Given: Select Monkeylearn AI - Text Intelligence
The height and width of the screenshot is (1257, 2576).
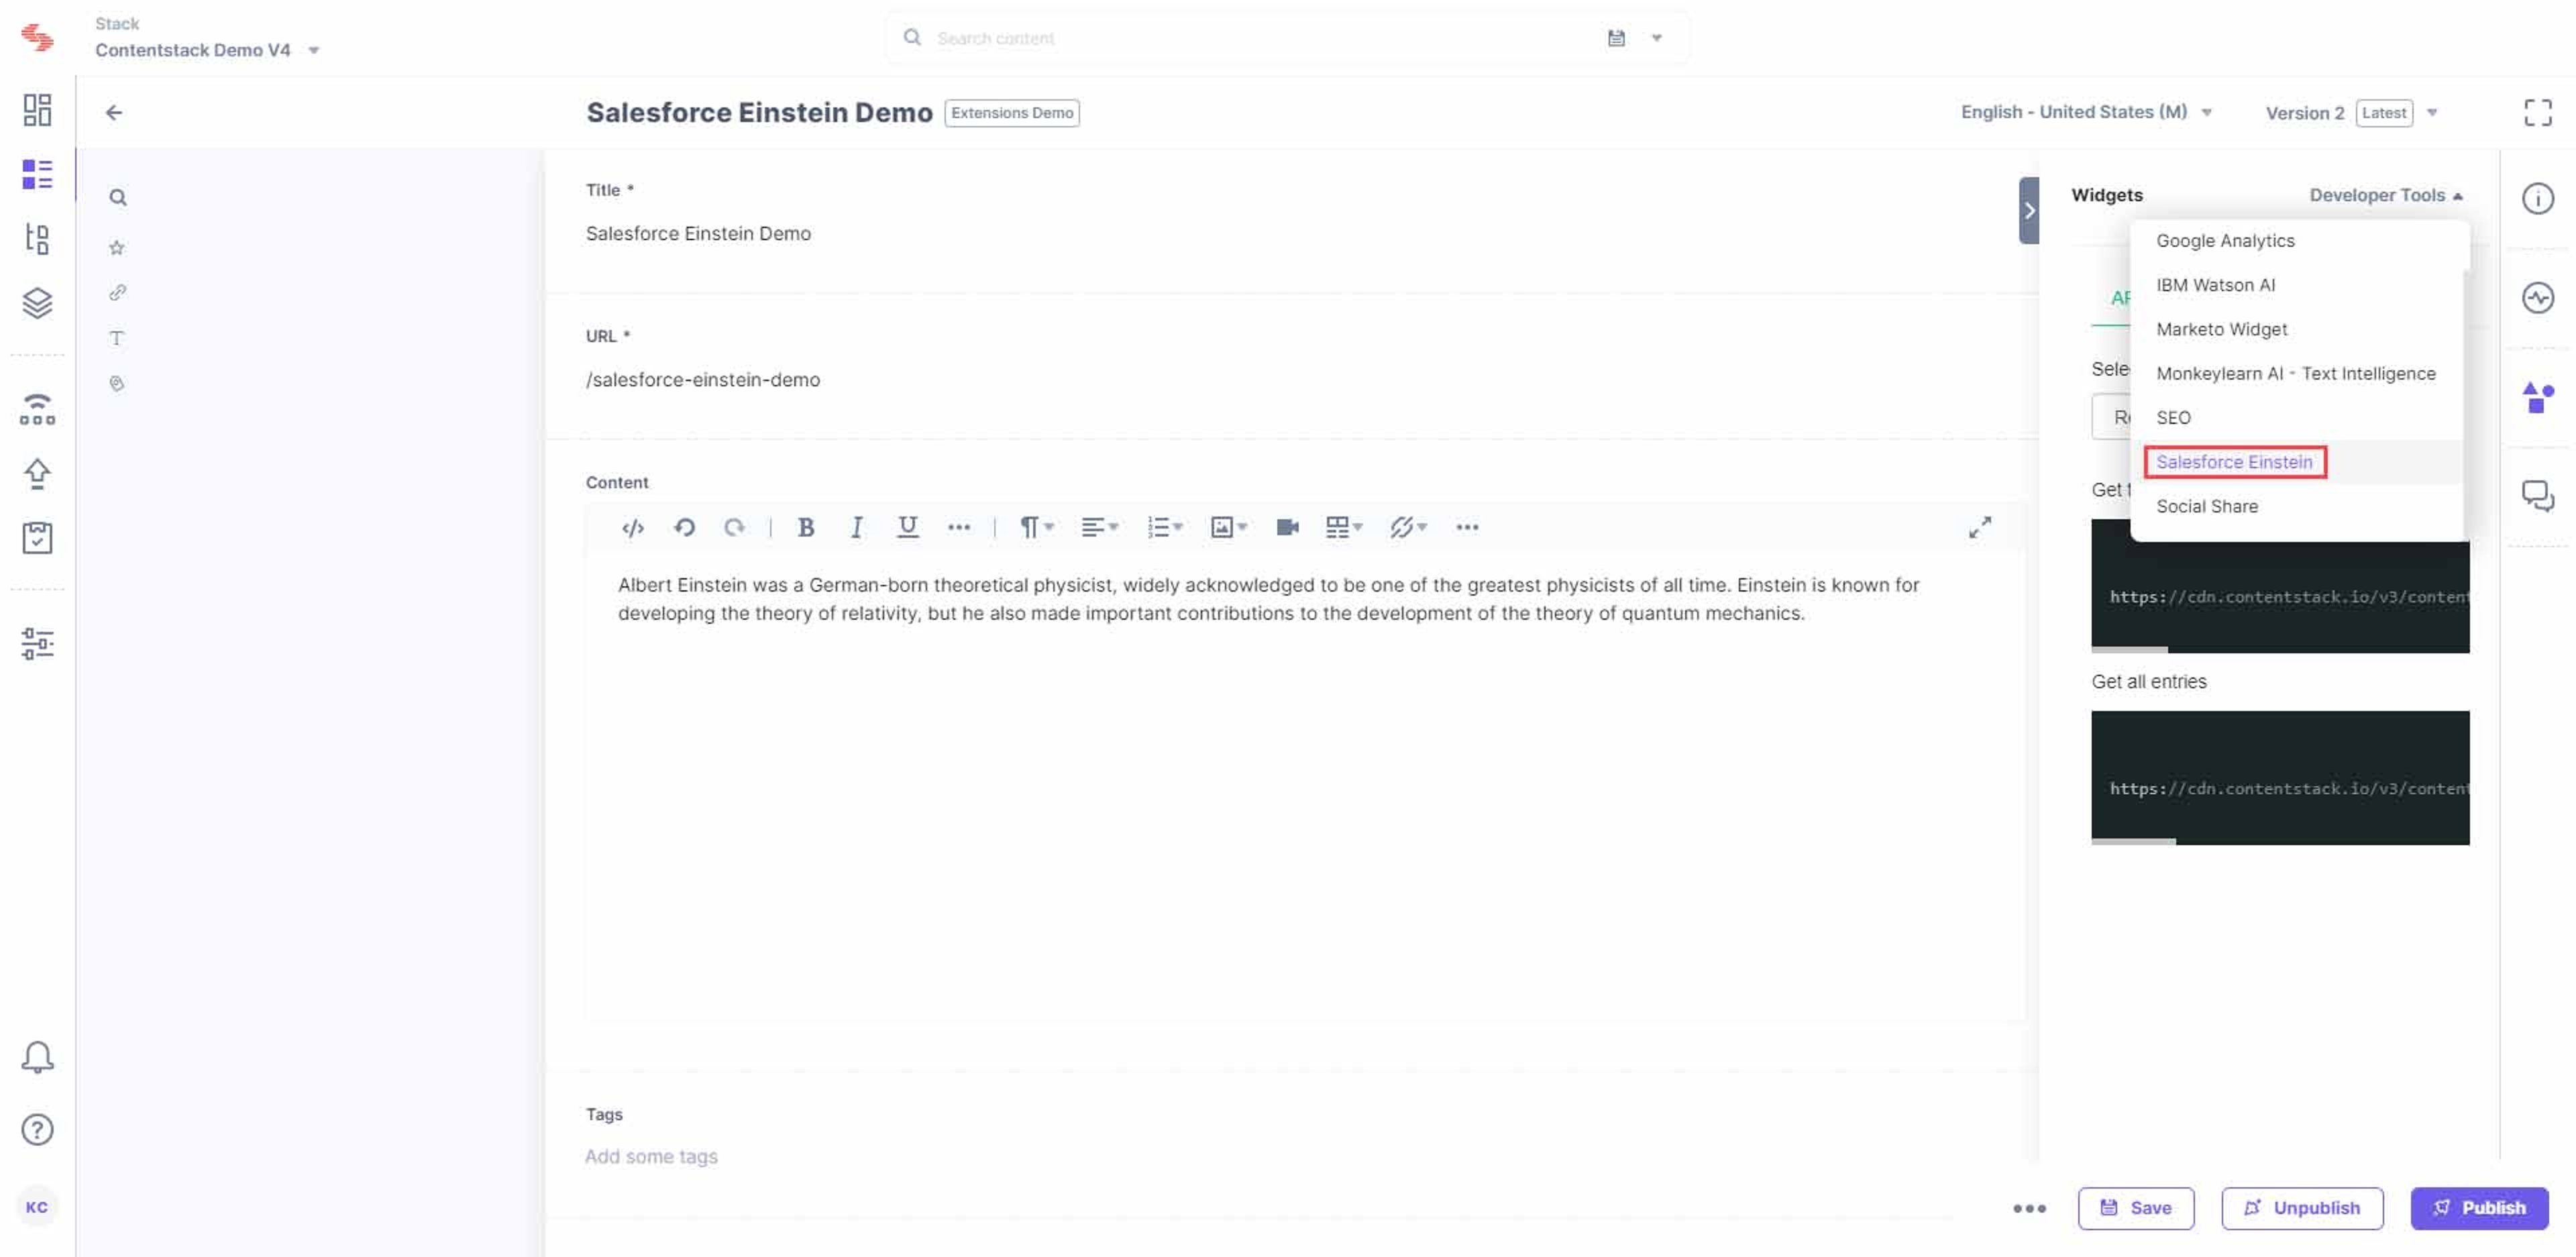Looking at the screenshot, I should pyautogui.click(x=2295, y=373).
